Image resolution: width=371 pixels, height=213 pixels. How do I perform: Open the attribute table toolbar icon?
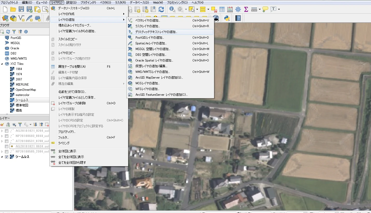pyautogui.click(x=222, y=9)
